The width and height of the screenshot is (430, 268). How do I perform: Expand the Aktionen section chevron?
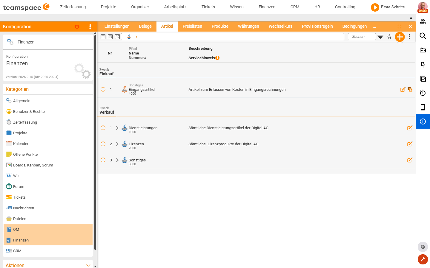88,265
